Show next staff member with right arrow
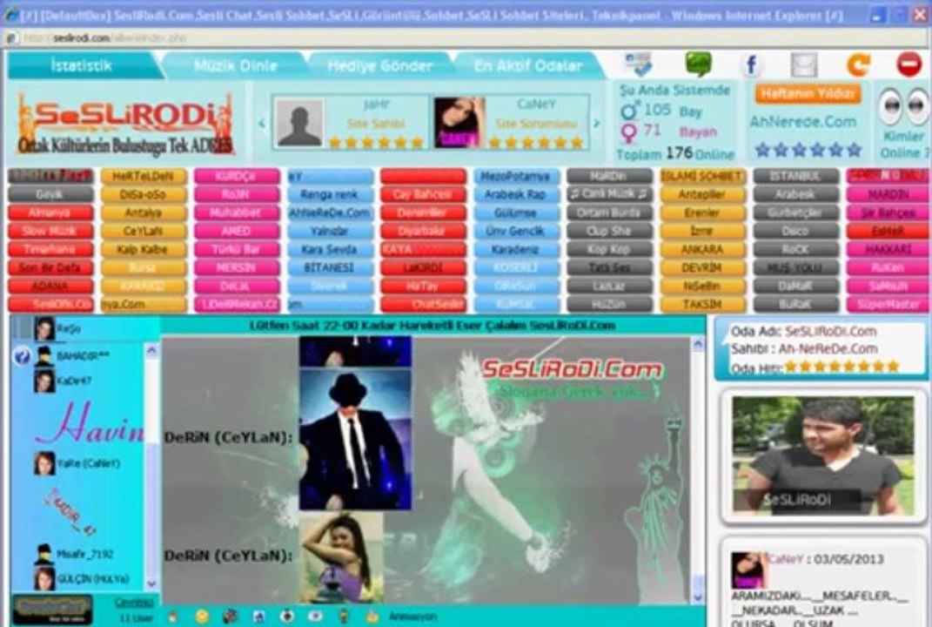The width and height of the screenshot is (932, 627). (596, 124)
